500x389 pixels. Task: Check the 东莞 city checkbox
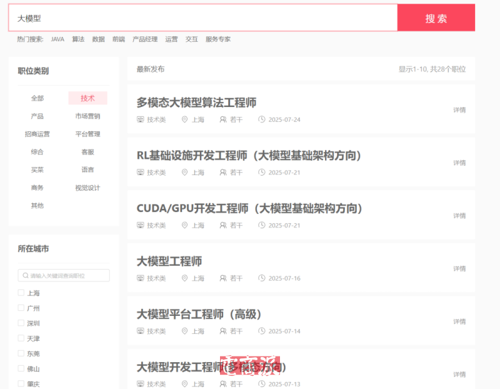(21, 353)
